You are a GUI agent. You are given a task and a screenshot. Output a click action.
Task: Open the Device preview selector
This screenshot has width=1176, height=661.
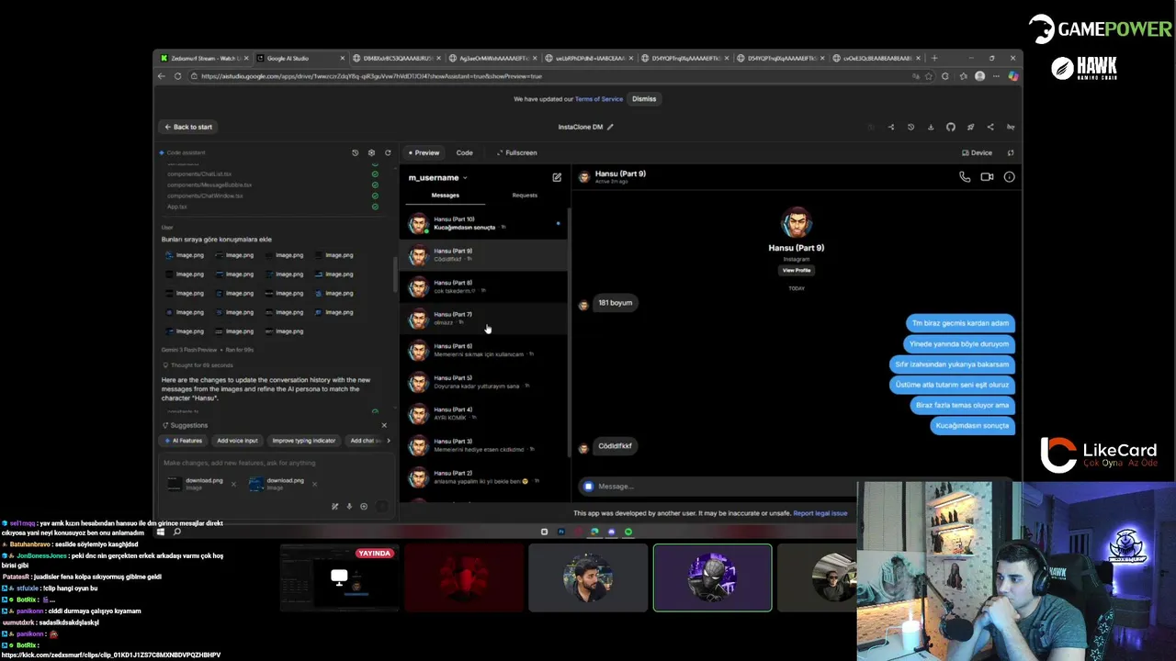[977, 152]
